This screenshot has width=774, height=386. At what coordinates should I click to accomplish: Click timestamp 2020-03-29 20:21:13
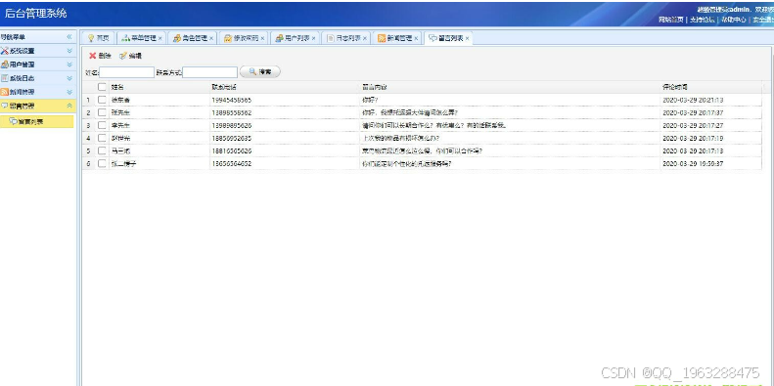(693, 100)
